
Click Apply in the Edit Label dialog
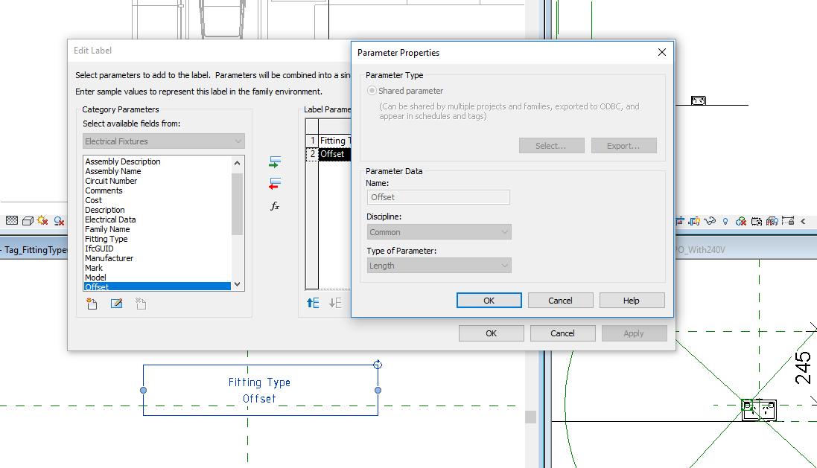click(x=634, y=333)
